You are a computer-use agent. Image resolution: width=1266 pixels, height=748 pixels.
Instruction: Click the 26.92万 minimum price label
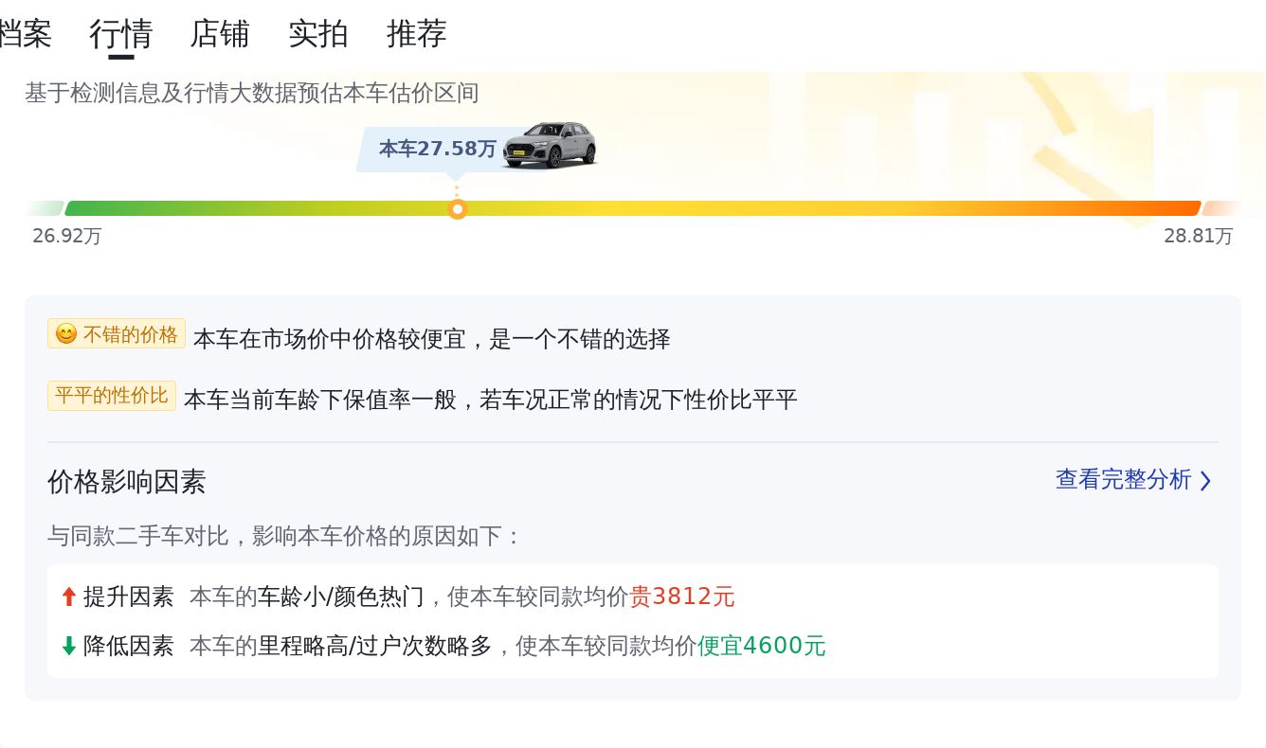66,236
